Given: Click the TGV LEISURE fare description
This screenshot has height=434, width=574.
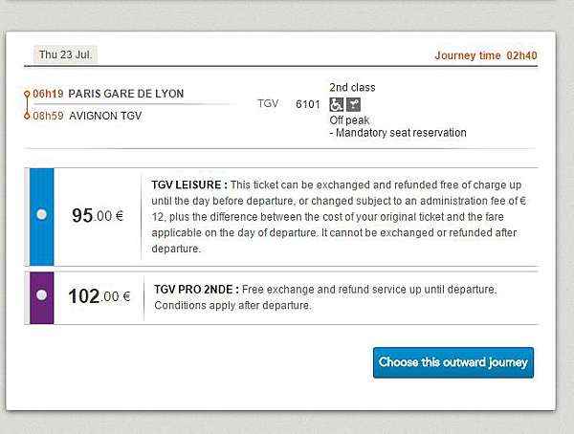Looking at the screenshot, I should coord(339,217).
